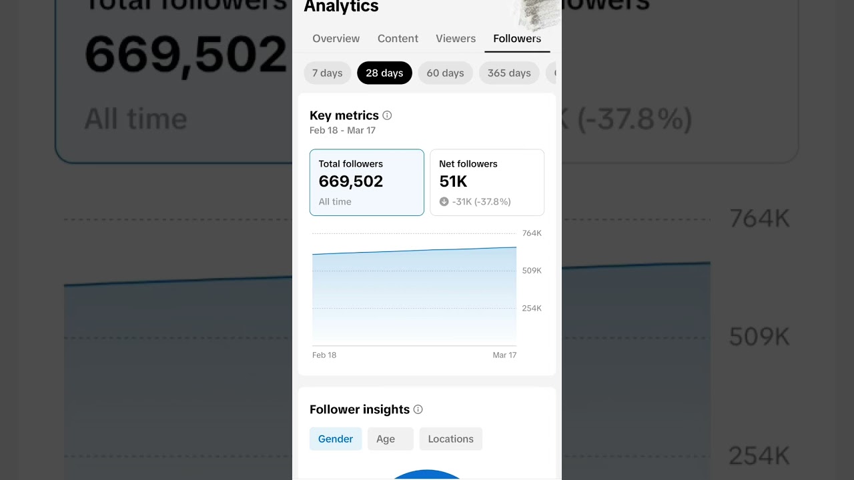Show the Gender follower insights
Viewport: 854px width, 480px height.
(x=336, y=439)
